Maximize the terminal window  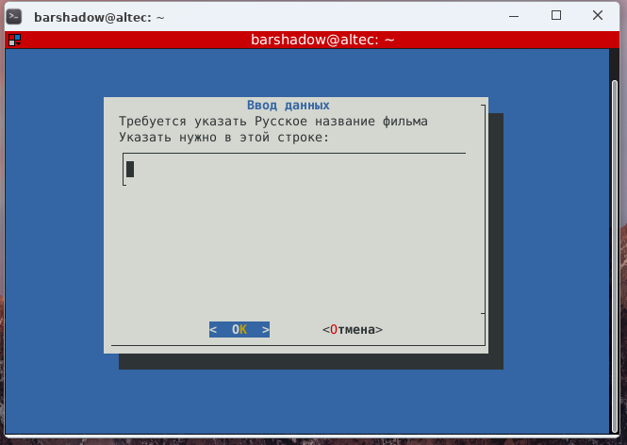[556, 16]
